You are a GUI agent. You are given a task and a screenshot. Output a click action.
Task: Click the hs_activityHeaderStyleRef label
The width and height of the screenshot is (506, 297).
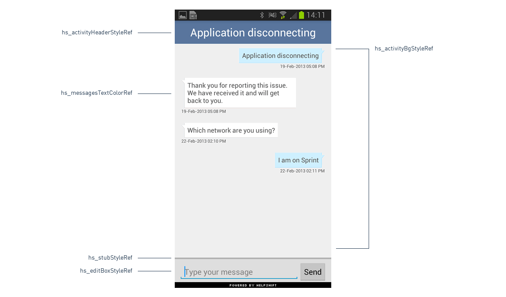click(97, 33)
